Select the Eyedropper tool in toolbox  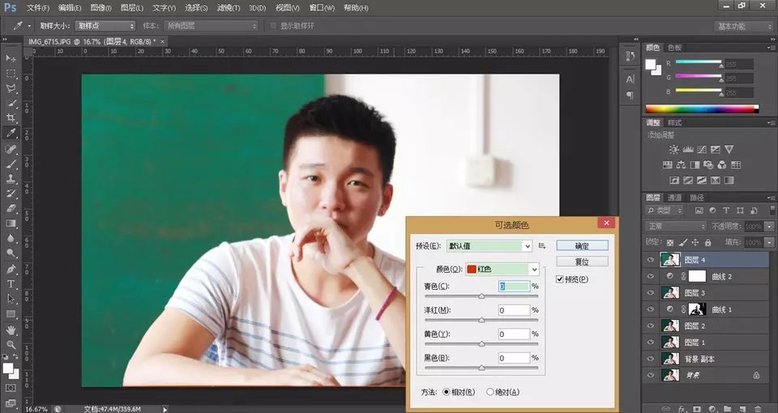(x=11, y=133)
